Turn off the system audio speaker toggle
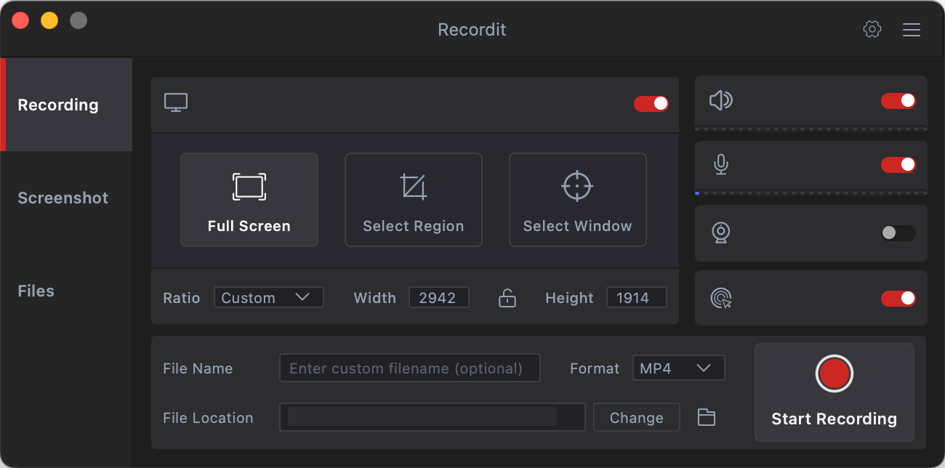 (898, 101)
